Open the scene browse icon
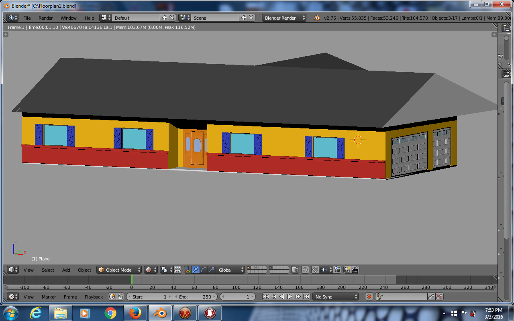 [185, 18]
